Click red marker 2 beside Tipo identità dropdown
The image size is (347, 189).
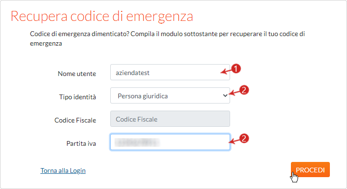coord(244,90)
